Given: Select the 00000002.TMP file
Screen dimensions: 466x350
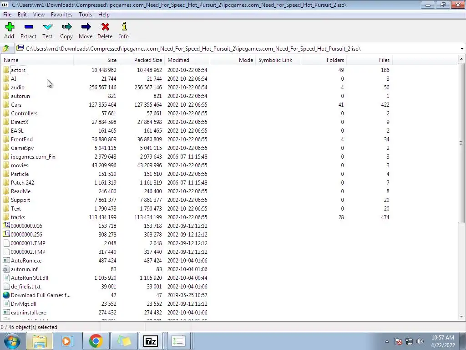Looking at the screenshot, I should (28, 252).
